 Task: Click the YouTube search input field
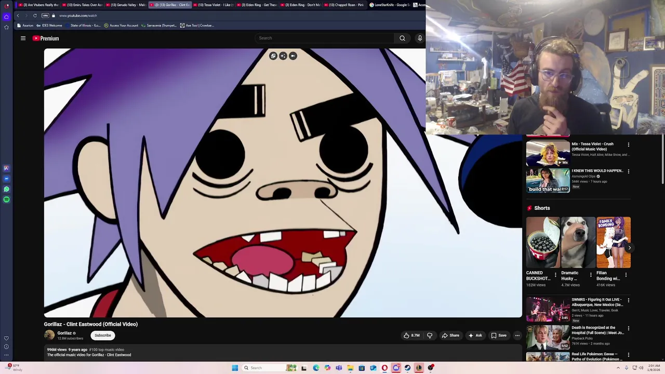pos(325,38)
